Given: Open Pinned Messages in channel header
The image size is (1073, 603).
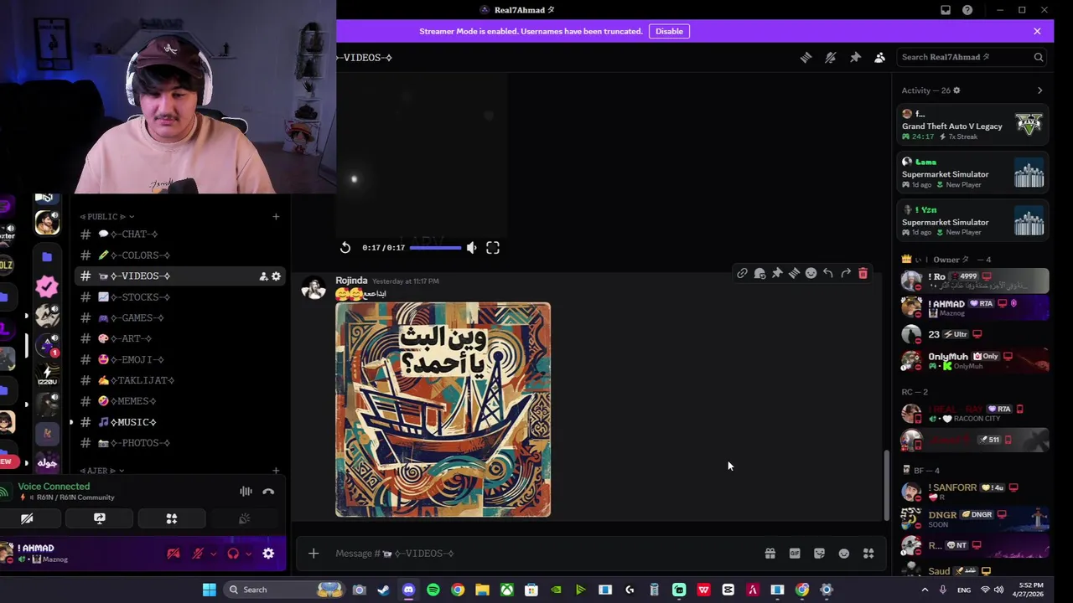Looking at the screenshot, I should point(855,57).
